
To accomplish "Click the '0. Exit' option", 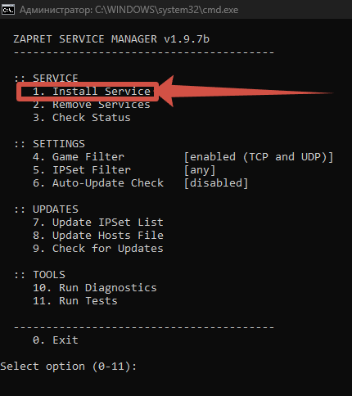I will (x=56, y=340).
